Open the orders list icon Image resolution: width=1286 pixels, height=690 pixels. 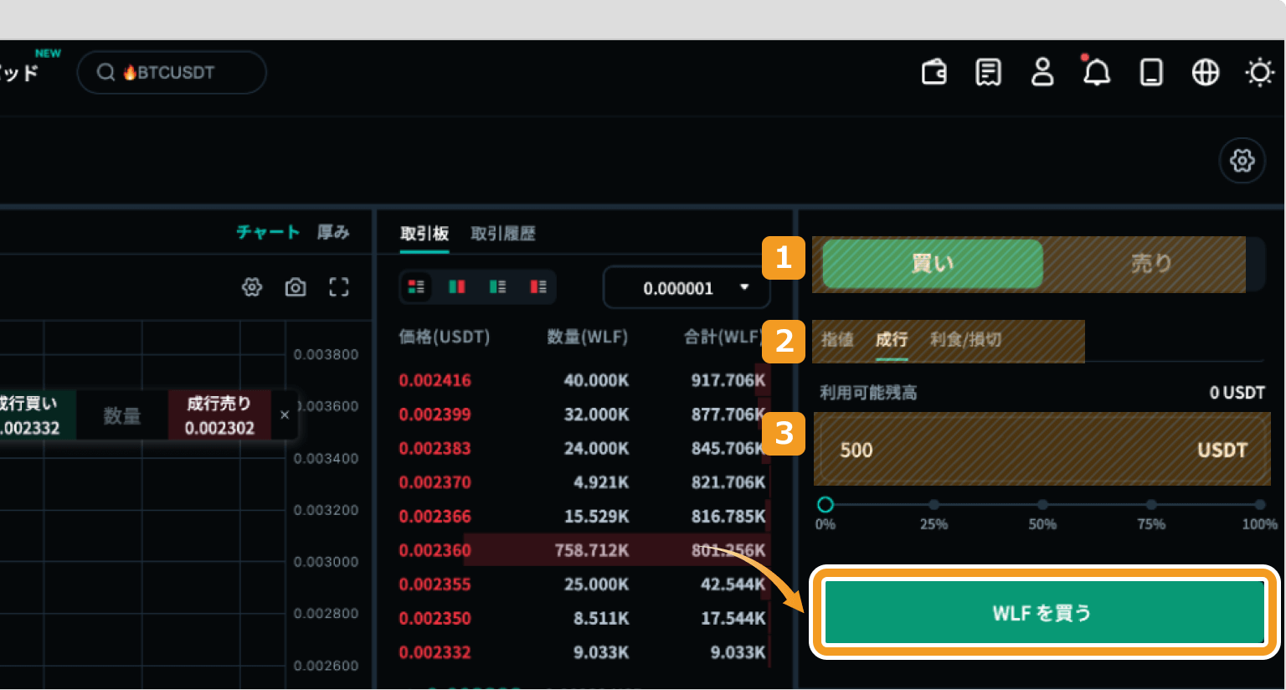[988, 73]
